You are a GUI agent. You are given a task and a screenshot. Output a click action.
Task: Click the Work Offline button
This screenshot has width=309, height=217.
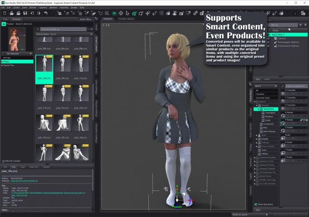click(86, 19)
